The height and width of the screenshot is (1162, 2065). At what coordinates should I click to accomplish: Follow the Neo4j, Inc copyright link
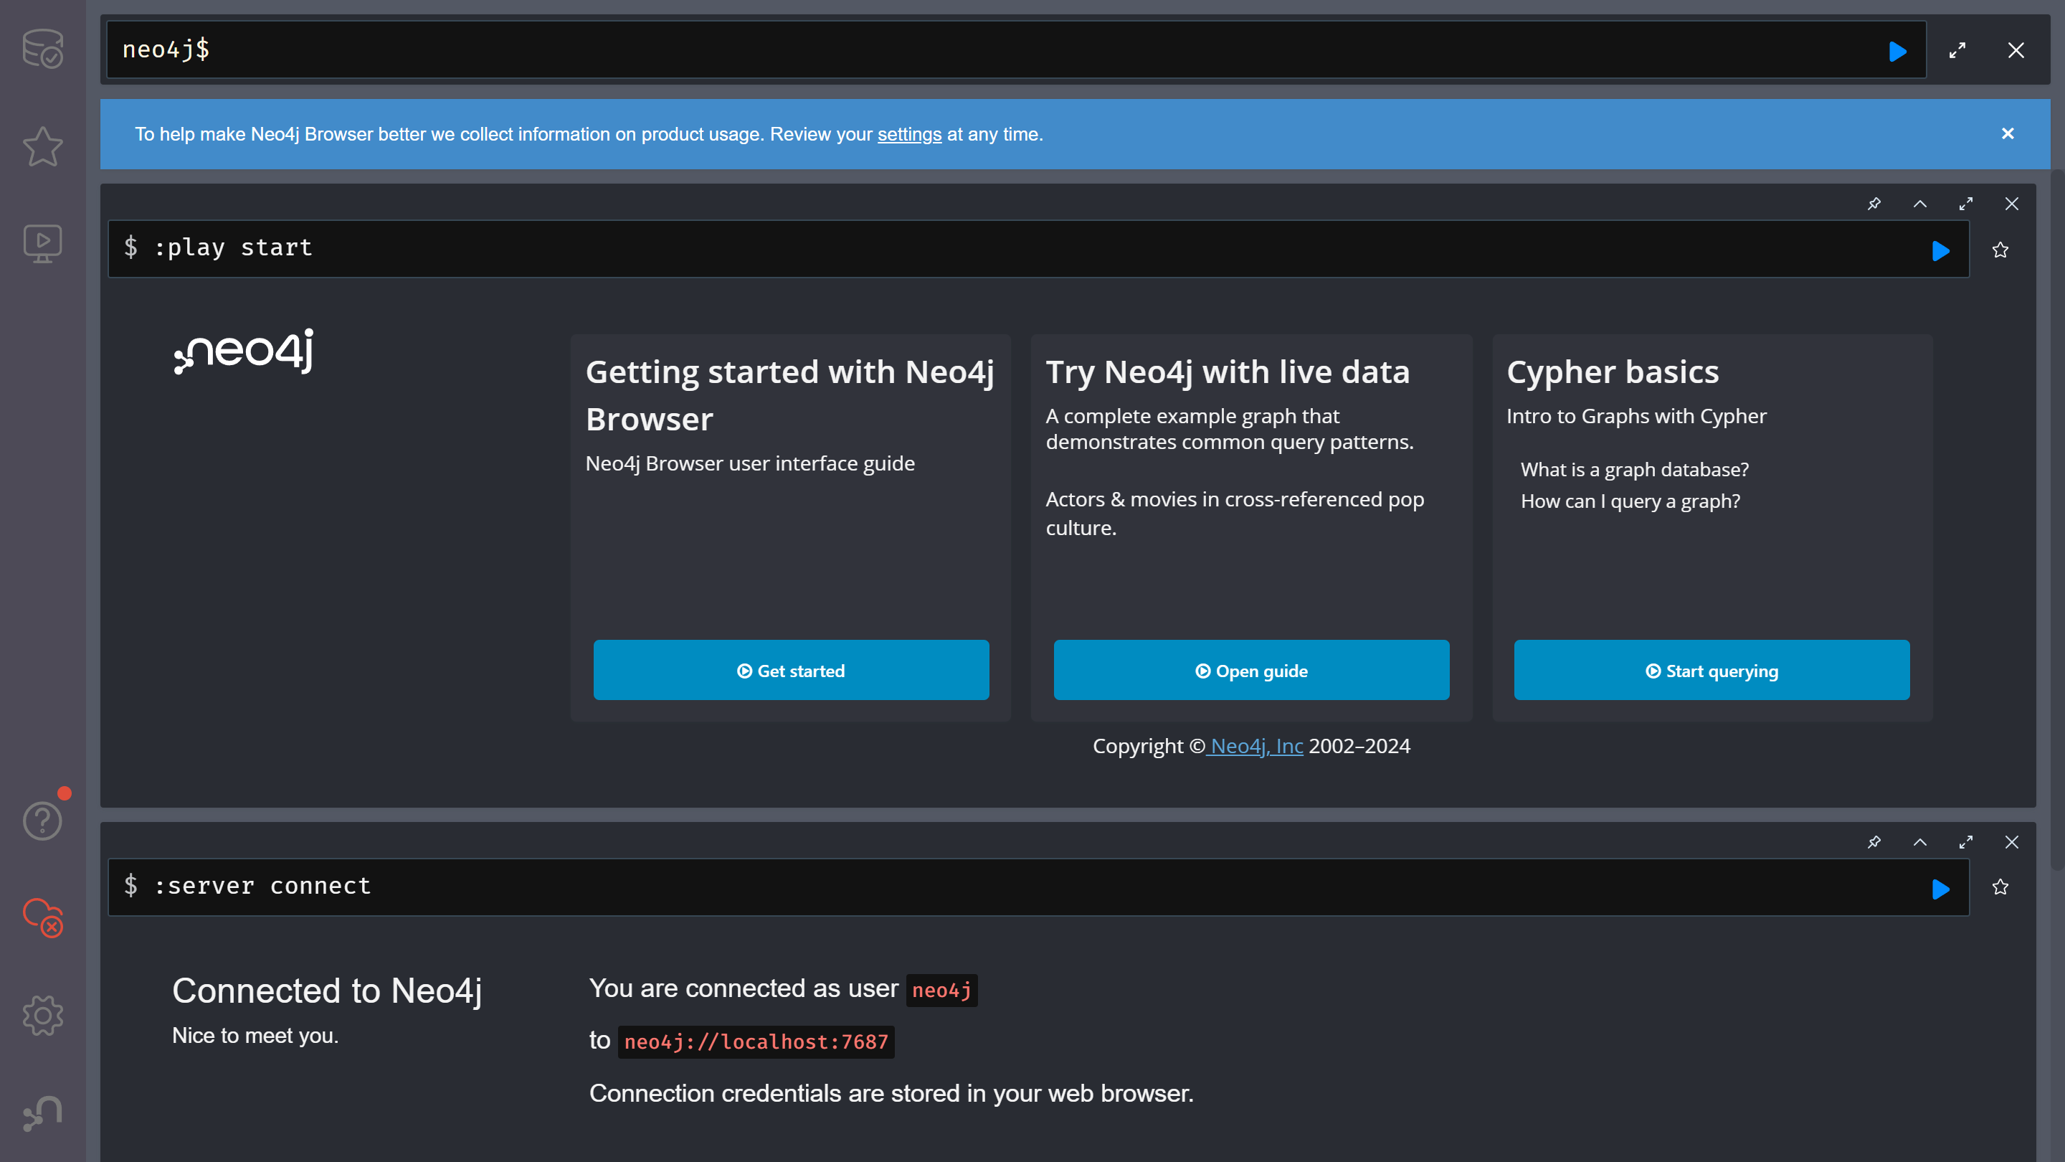point(1256,746)
